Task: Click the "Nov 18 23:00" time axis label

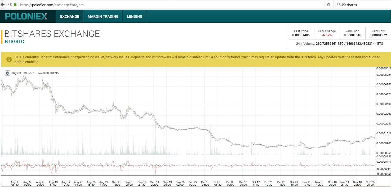Action: click(x=357, y=183)
